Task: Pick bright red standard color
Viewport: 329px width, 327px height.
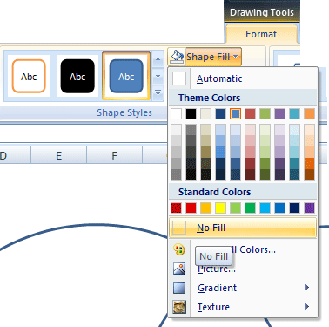Action: coord(191,208)
